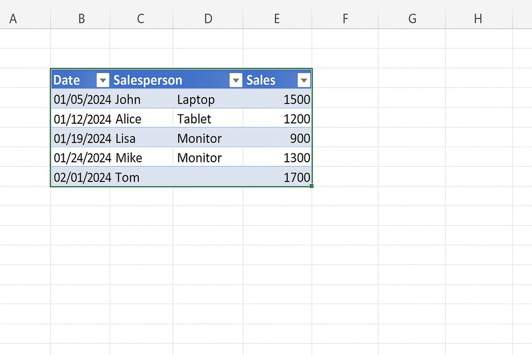Image resolution: width=532 pixels, height=355 pixels.
Task: Select the cell with date 01/05/2024
Action: (81, 99)
